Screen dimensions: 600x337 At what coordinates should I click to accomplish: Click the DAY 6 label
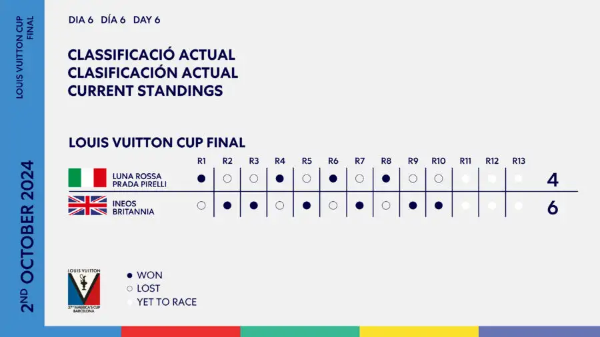click(147, 20)
